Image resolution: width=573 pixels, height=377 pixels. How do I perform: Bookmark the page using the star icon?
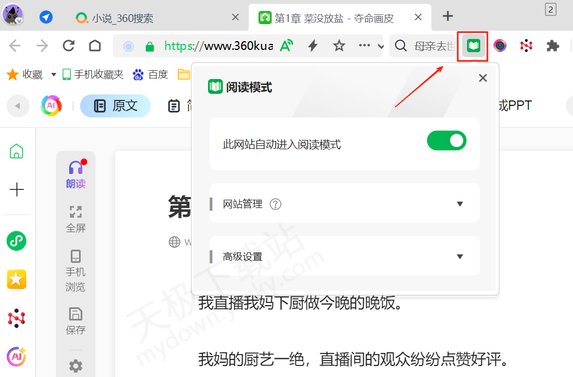339,46
